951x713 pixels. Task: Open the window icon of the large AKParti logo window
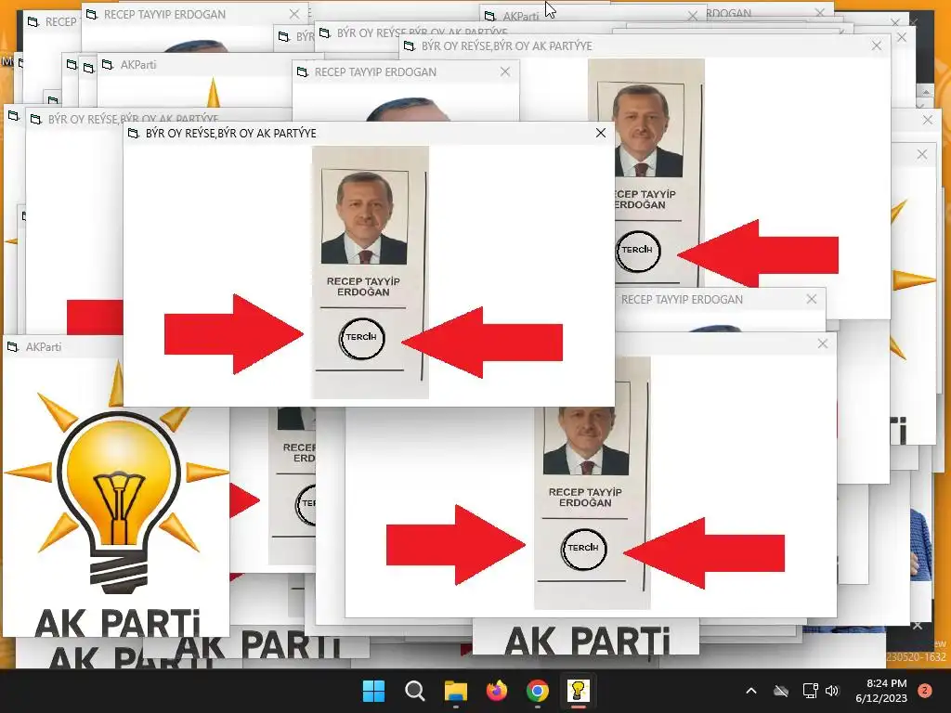tap(13, 347)
